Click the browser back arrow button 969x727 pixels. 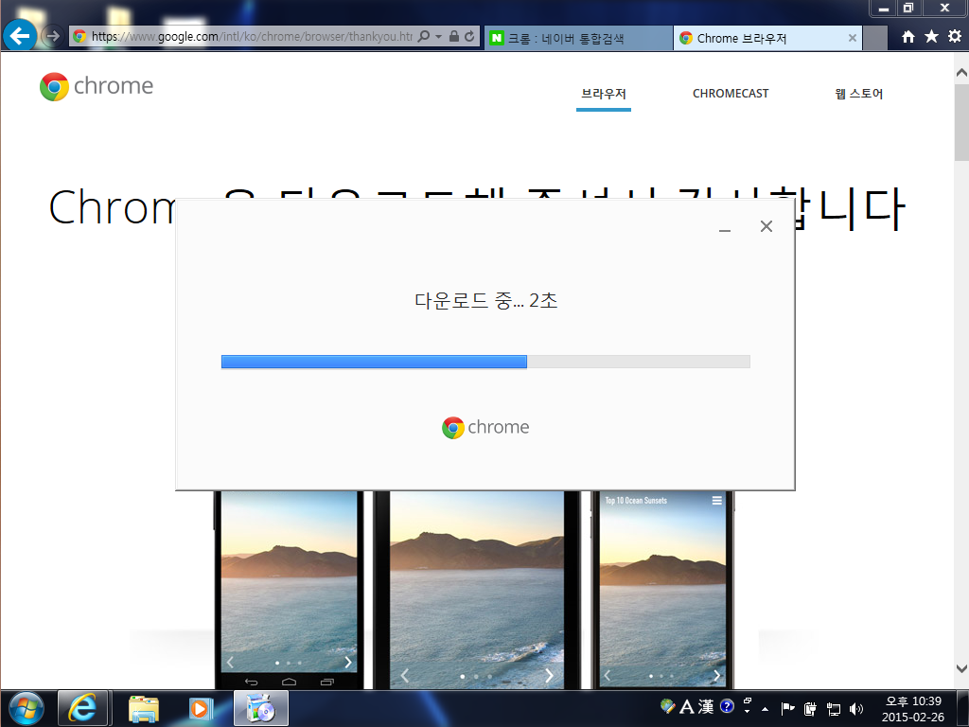pos(20,36)
